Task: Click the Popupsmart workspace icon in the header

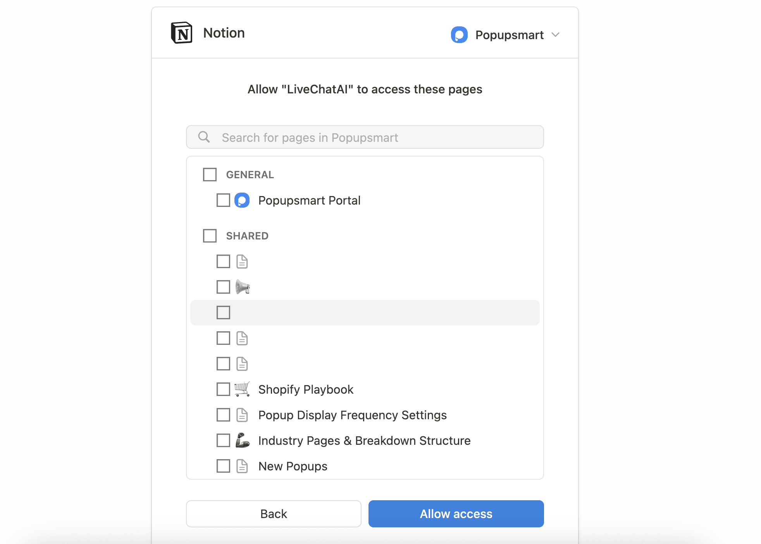Action: click(x=460, y=35)
